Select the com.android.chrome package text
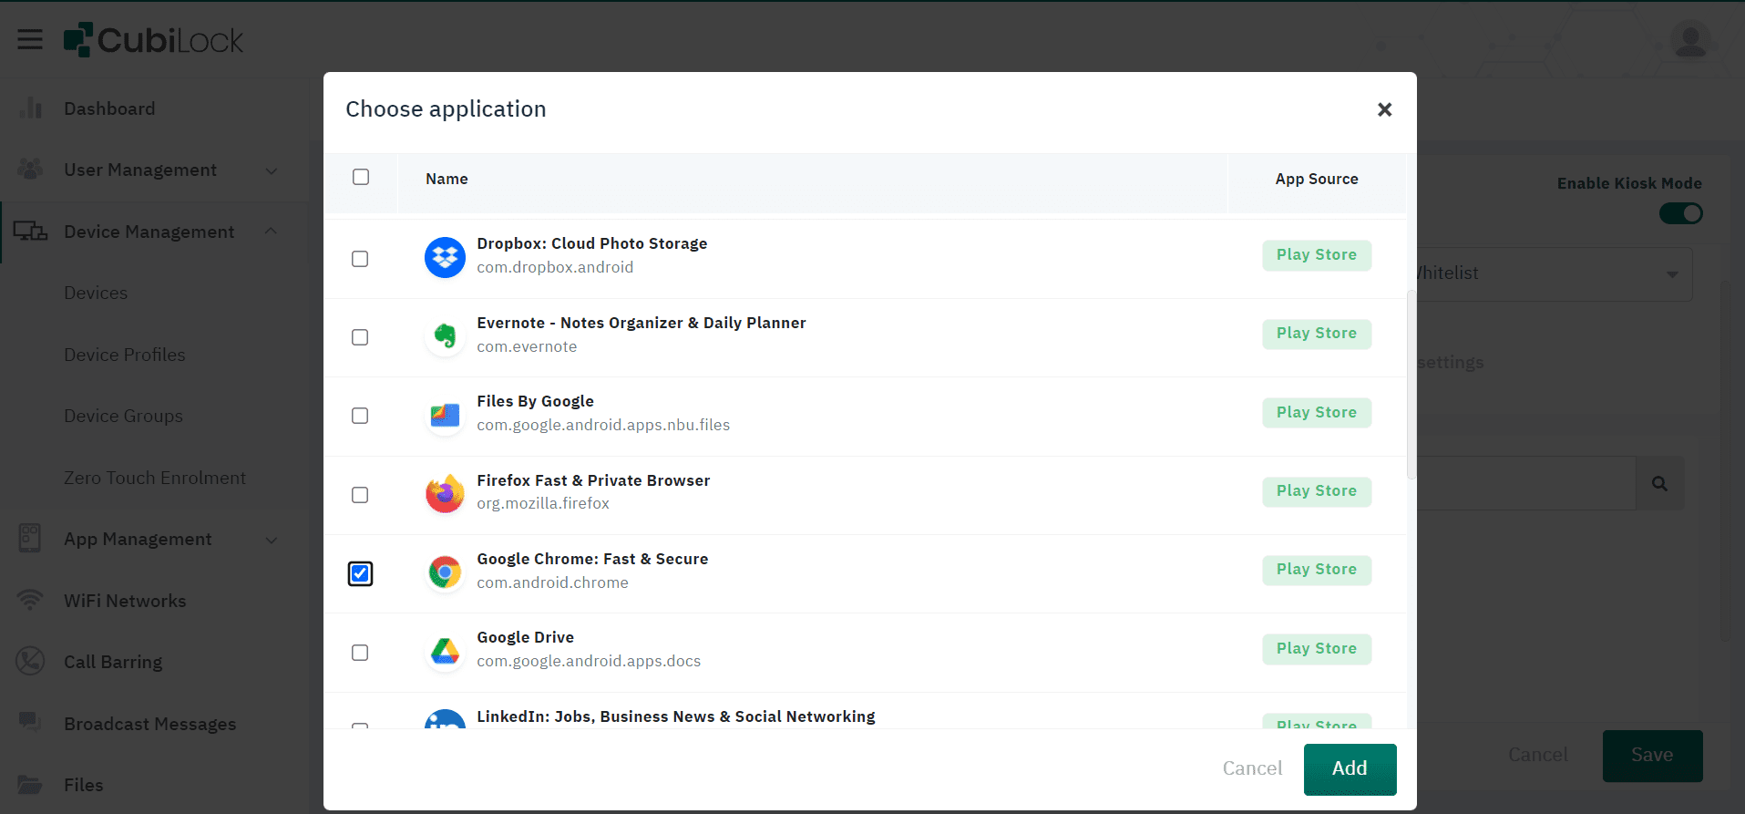Image resolution: width=1745 pixels, height=814 pixels. pyautogui.click(x=552, y=582)
